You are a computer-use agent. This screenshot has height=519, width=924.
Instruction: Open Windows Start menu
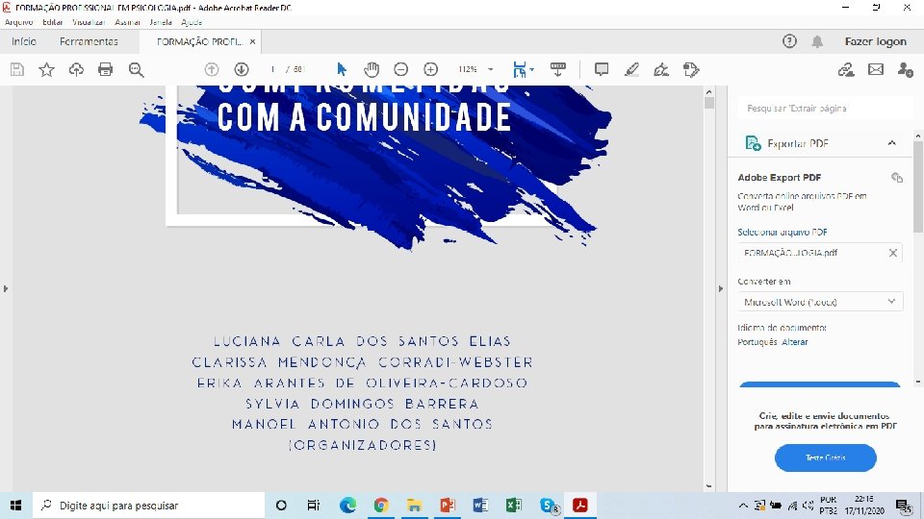coord(16,506)
